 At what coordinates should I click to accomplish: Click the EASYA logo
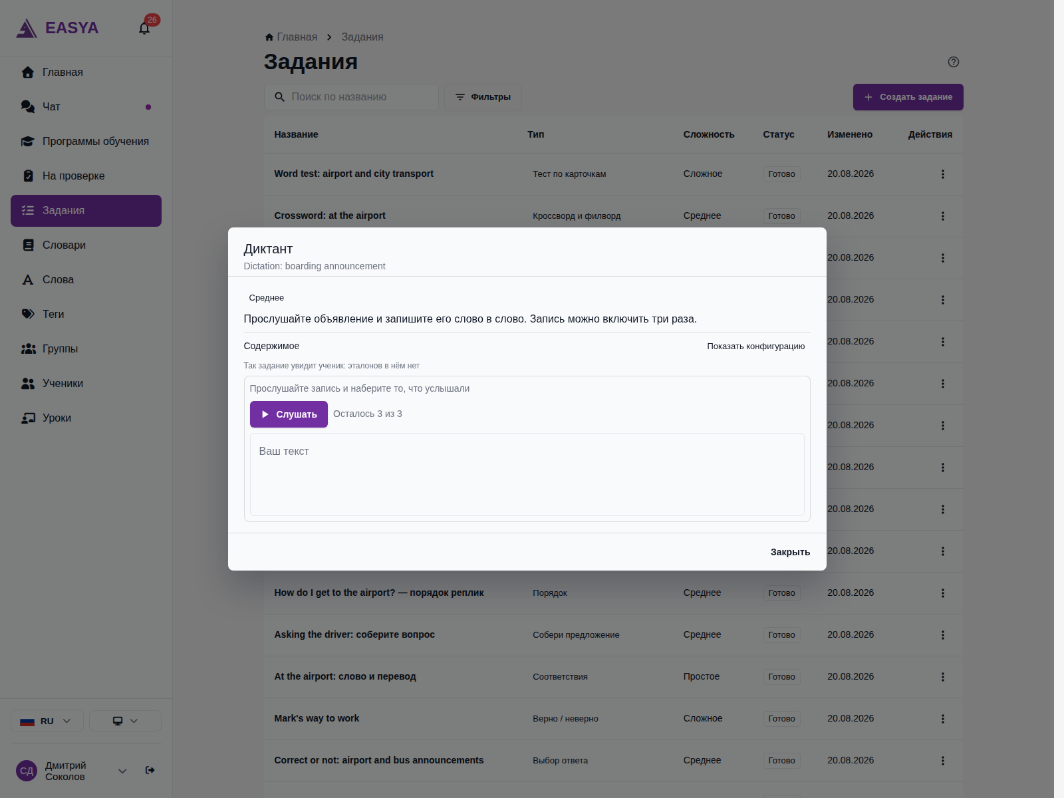point(58,28)
